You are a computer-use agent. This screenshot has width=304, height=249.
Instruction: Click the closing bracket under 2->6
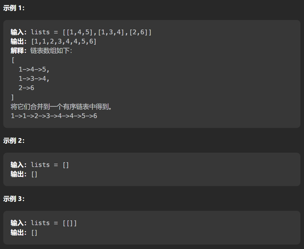pyautogui.click(x=13, y=97)
